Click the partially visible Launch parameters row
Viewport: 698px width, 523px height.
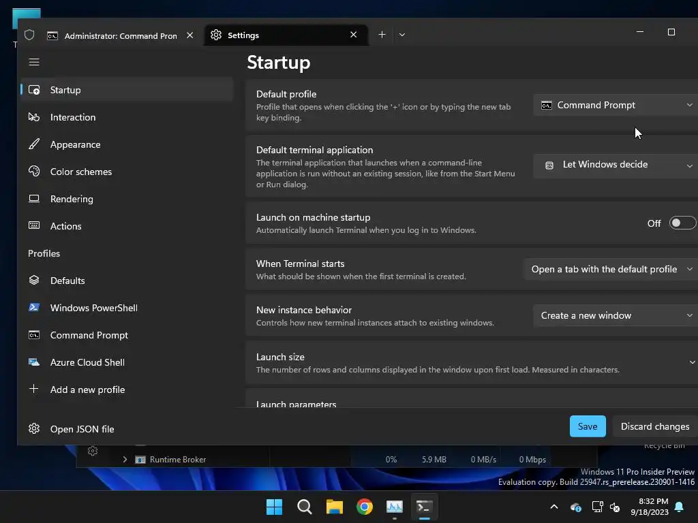click(472, 398)
